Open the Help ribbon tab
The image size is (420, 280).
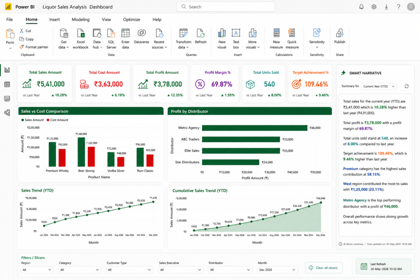click(x=157, y=20)
